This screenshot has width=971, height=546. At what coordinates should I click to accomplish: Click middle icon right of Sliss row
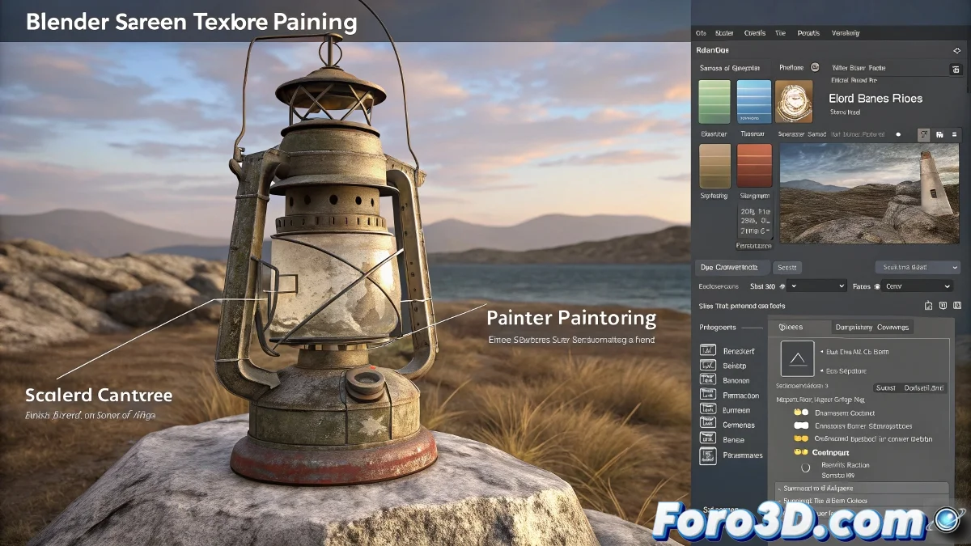pyautogui.click(x=943, y=306)
